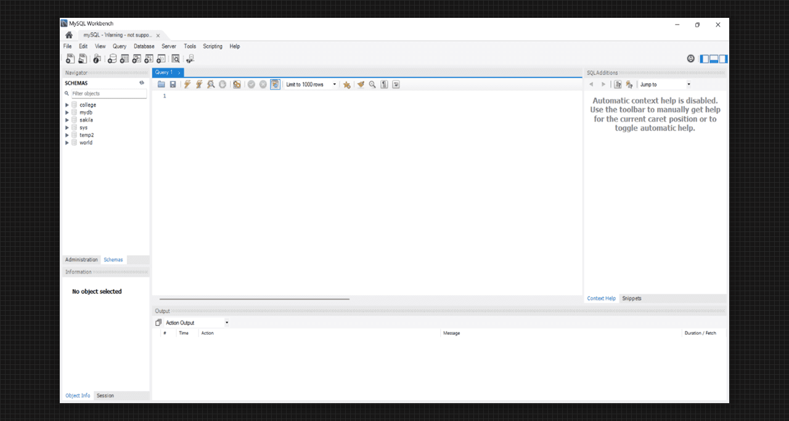Screen dimensions: 789x421
Task: Click the home tab icon
Action: 69,35
